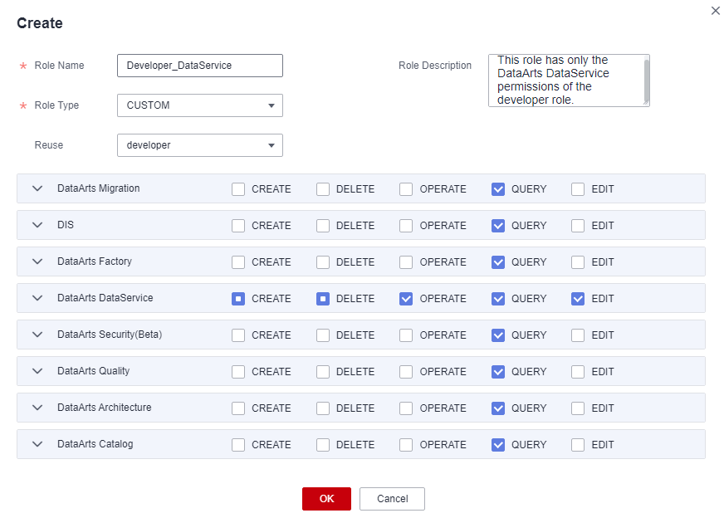The width and height of the screenshot is (724, 518).
Task: Check EDIT for DataArts Catalog
Action: (578, 445)
